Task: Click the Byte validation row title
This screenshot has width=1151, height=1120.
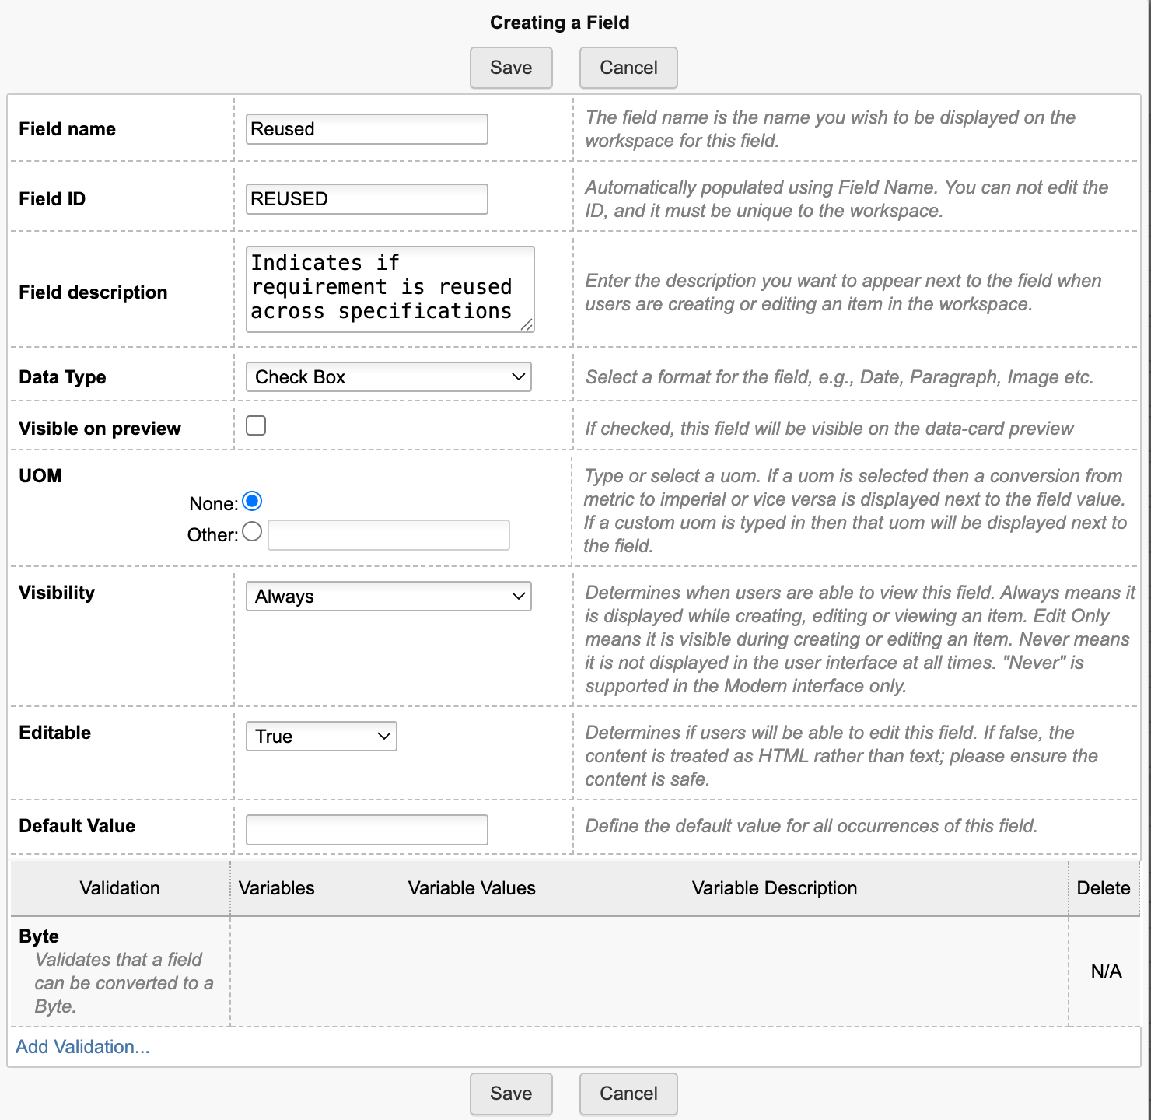Action: [39, 936]
